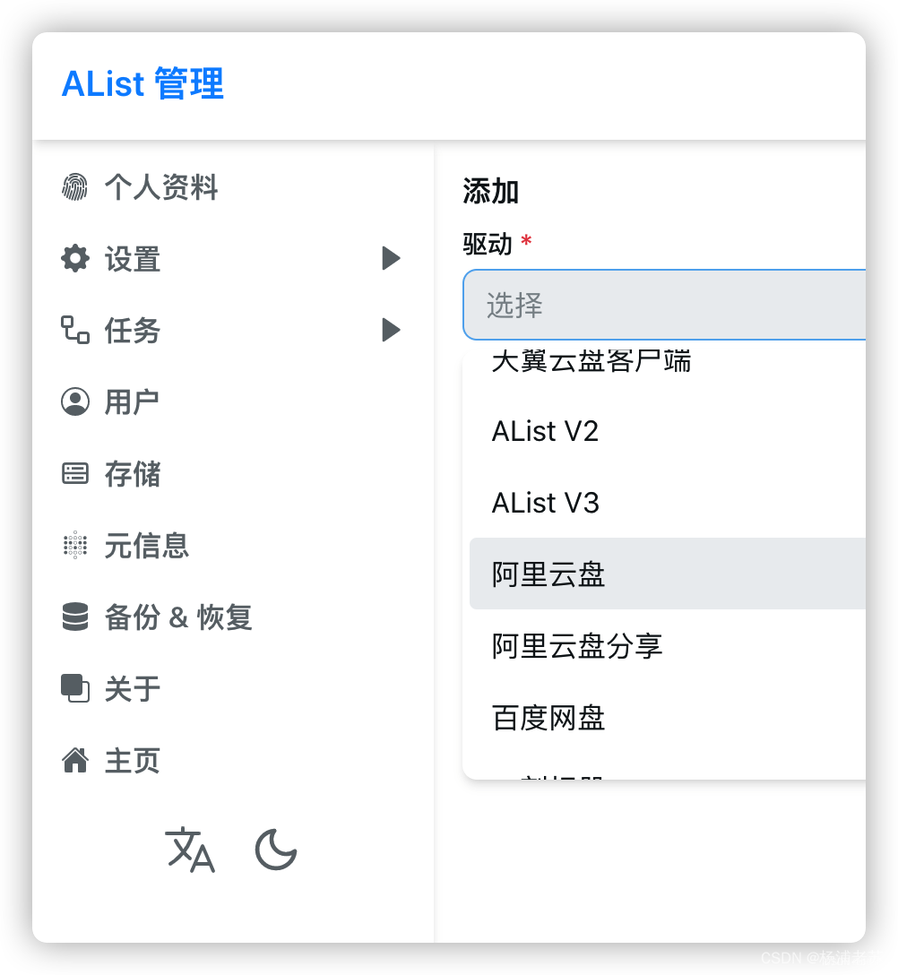Choose AList V3 driver option
The height and width of the screenshot is (975, 898).
tap(668, 503)
